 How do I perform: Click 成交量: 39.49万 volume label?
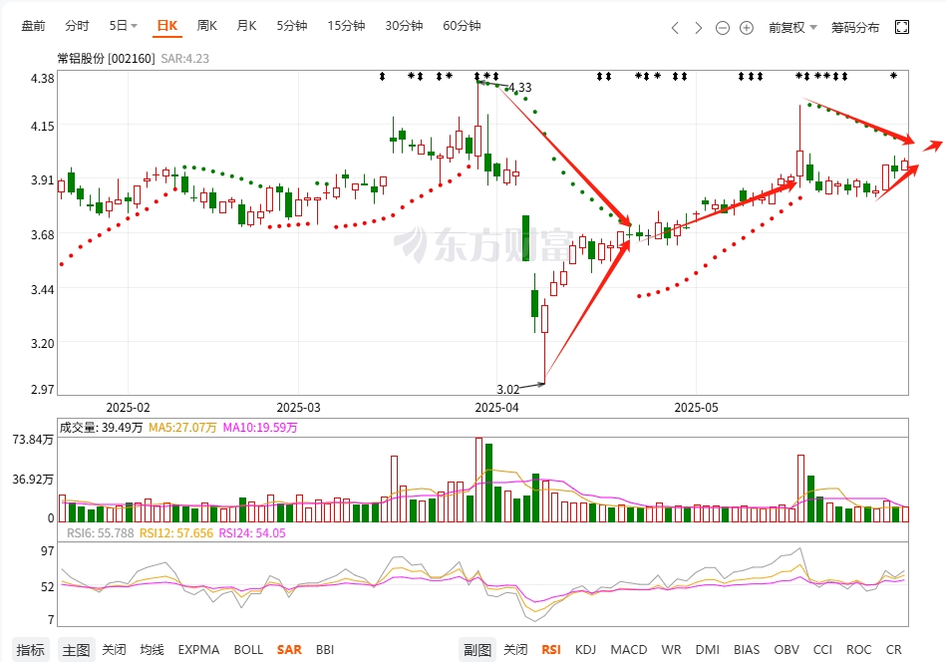tap(101, 428)
